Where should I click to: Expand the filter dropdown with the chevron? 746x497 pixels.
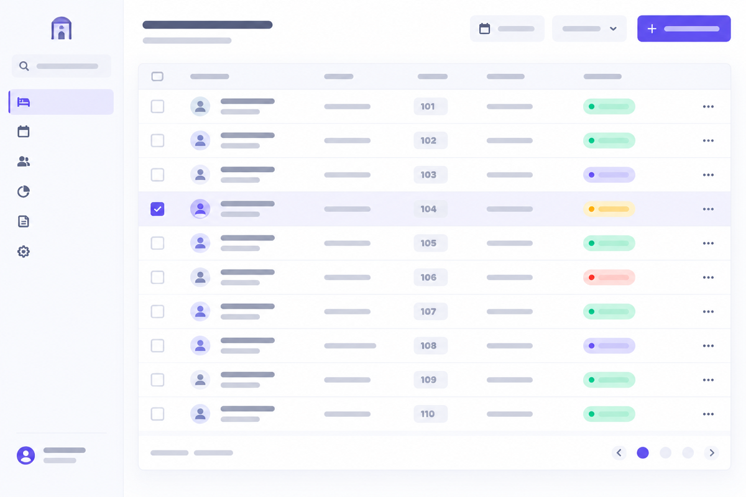tap(589, 29)
